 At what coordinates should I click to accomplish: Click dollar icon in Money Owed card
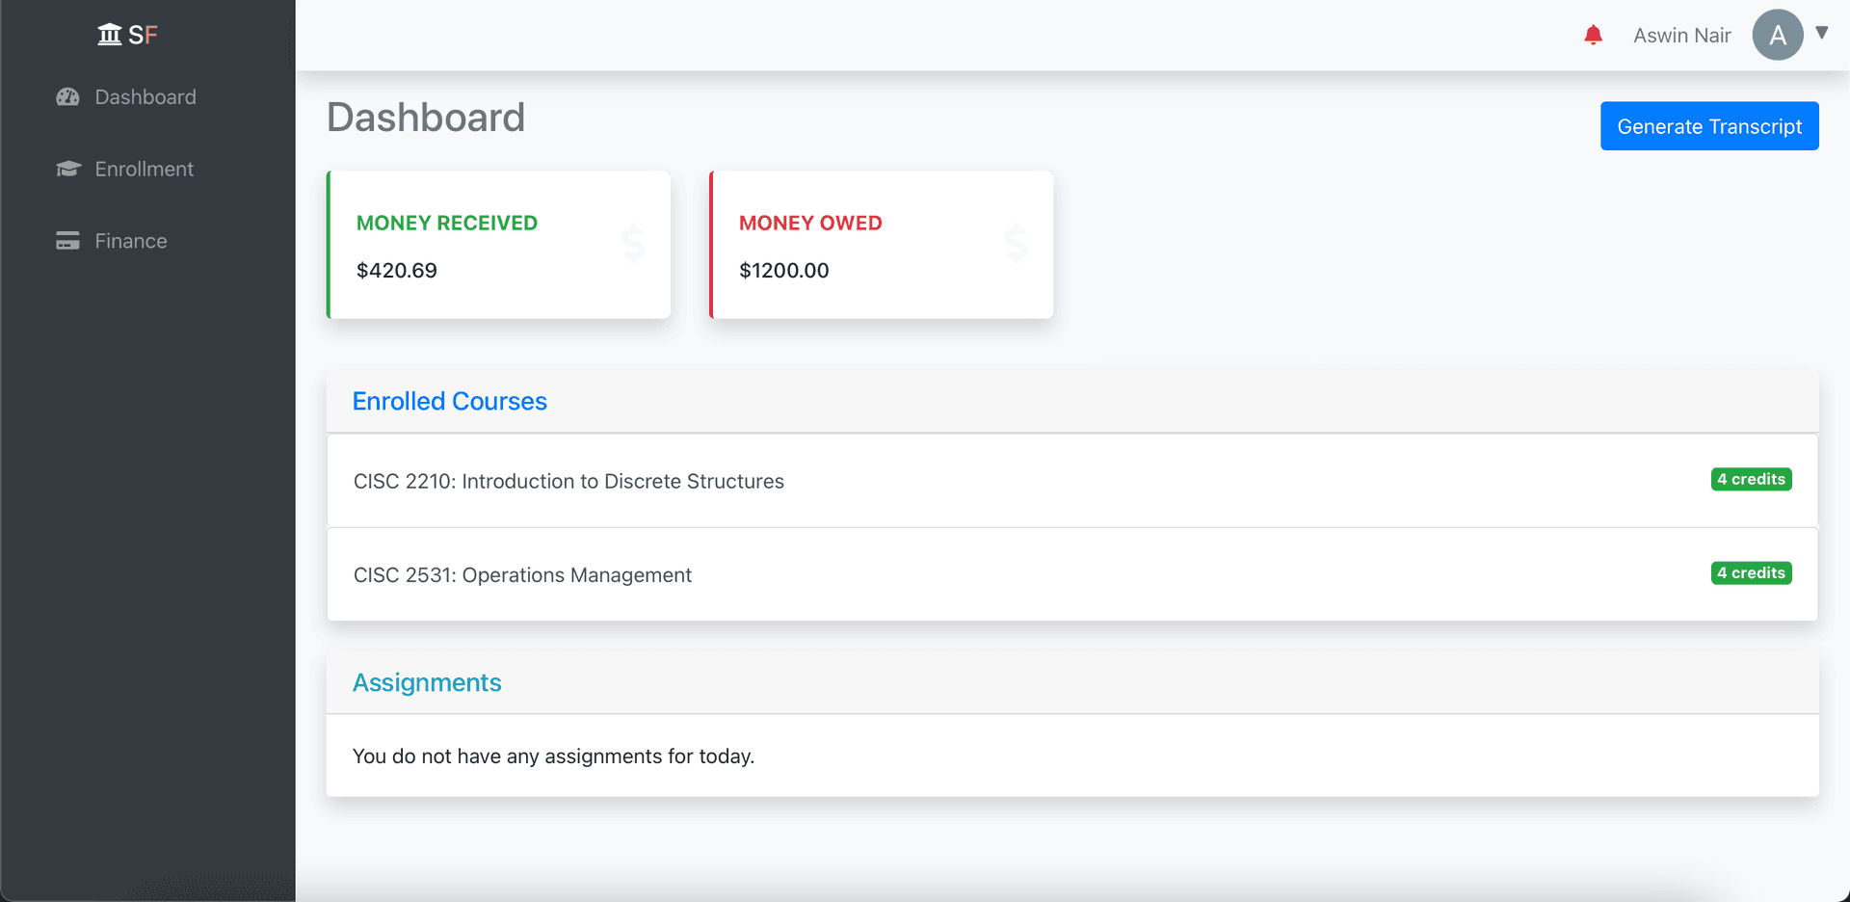coord(1016,244)
